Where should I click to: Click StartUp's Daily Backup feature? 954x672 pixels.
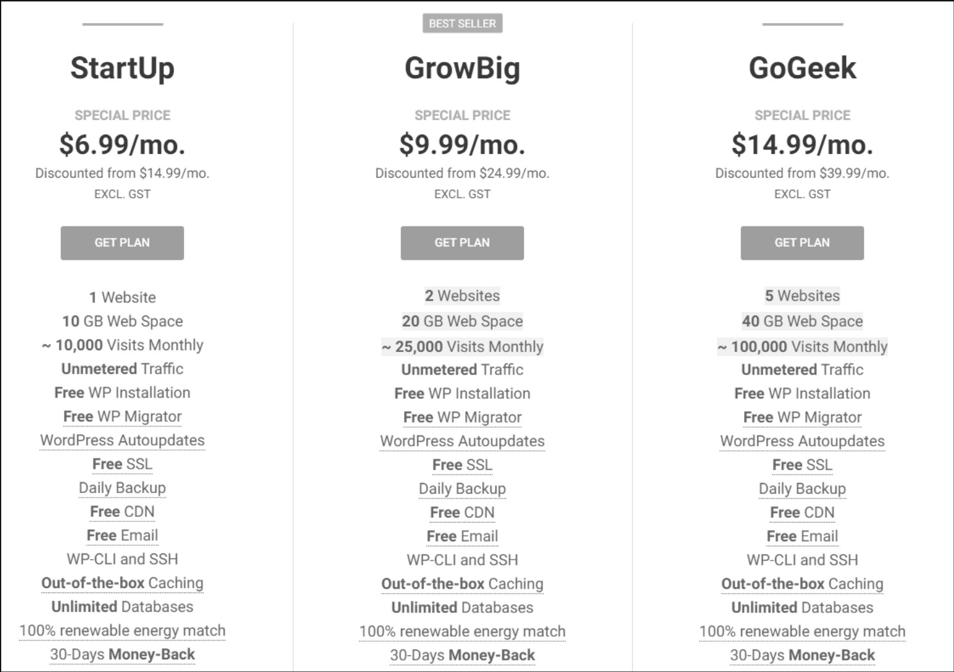pos(122,488)
